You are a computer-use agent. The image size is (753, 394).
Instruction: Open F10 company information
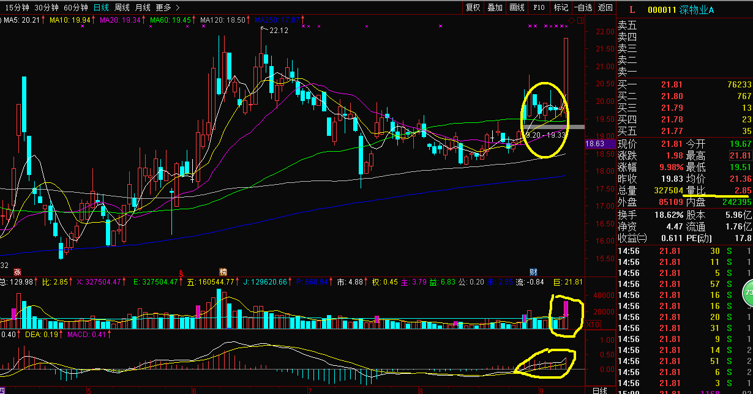(539, 7)
